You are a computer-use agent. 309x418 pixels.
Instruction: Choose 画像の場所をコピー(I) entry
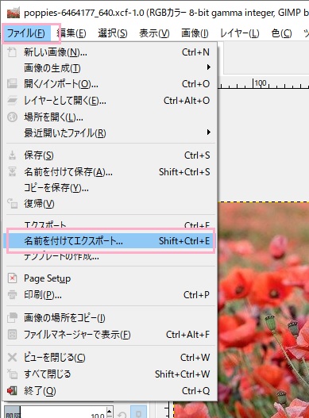point(110,317)
